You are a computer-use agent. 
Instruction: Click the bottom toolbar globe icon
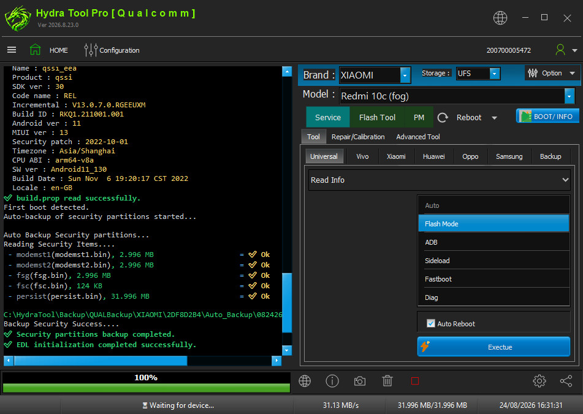point(305,381)
